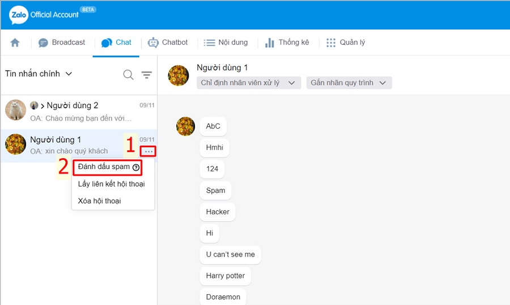Expand the Gắn nhãn quy trình dropdown

pyautogui.click(x=349, y=83)
